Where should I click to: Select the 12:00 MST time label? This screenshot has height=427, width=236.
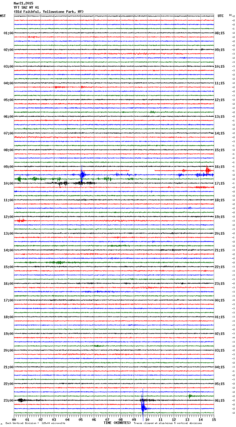pos(9,217)
